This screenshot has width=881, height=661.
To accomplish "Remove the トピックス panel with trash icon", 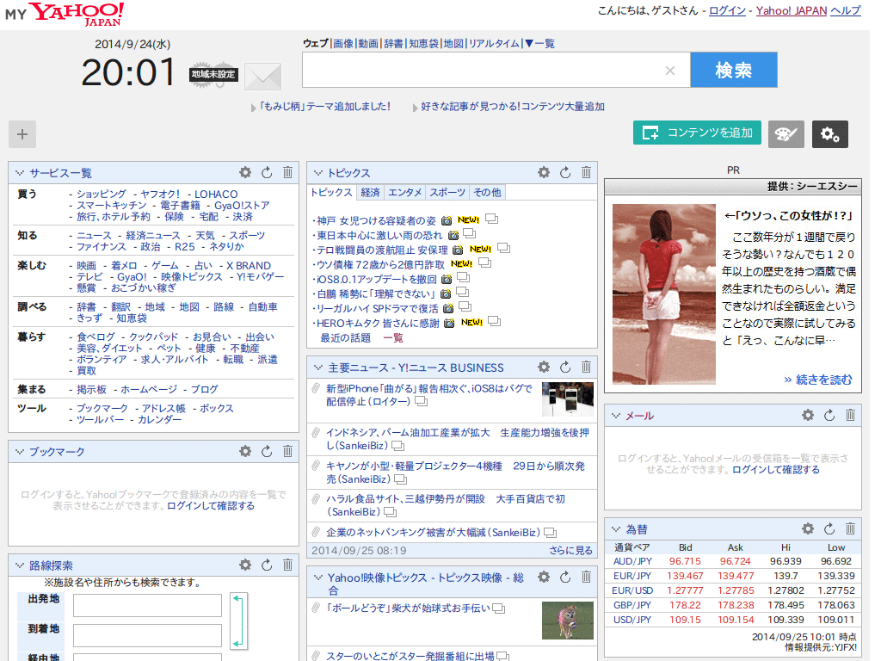I will pos(586,172).
